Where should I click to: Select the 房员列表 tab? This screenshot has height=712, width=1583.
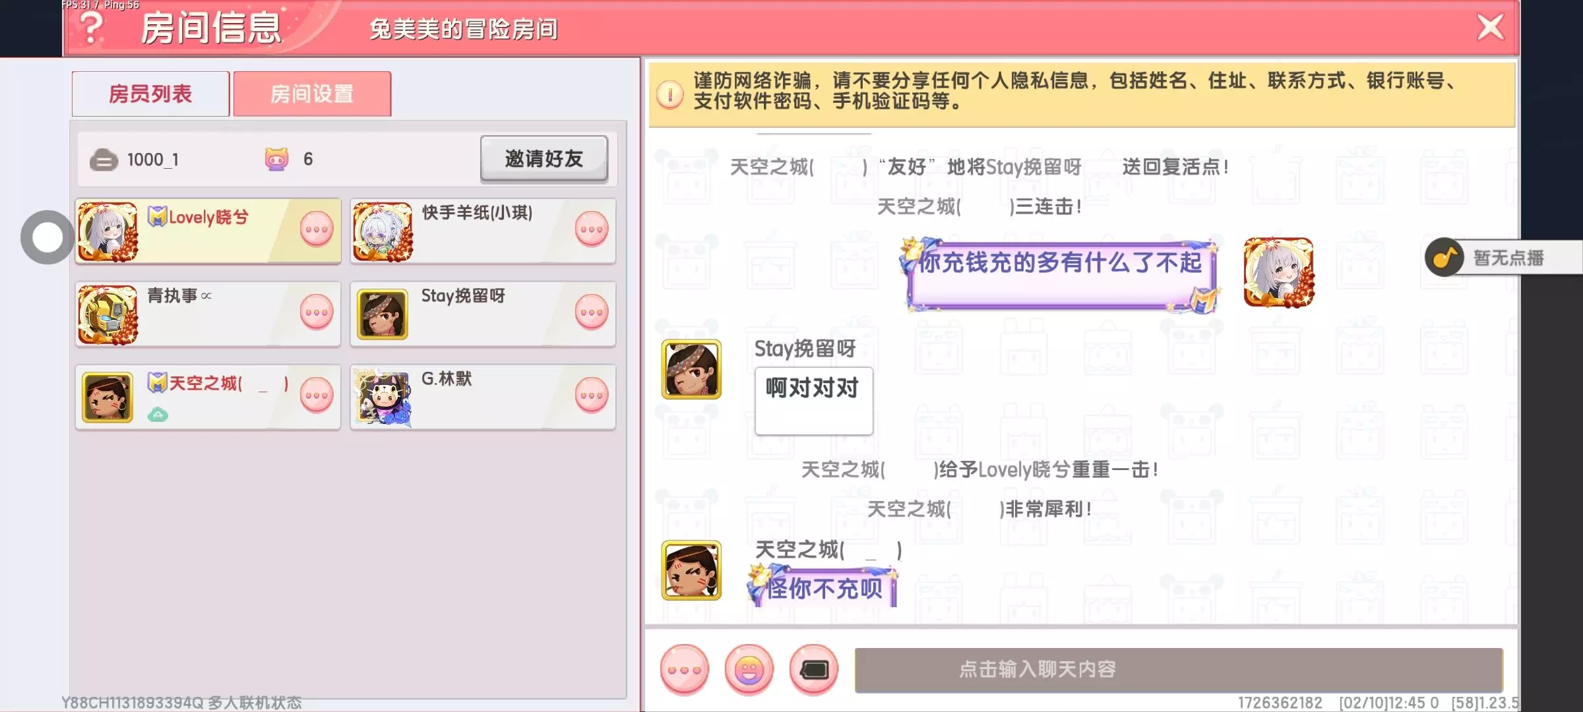150,94
